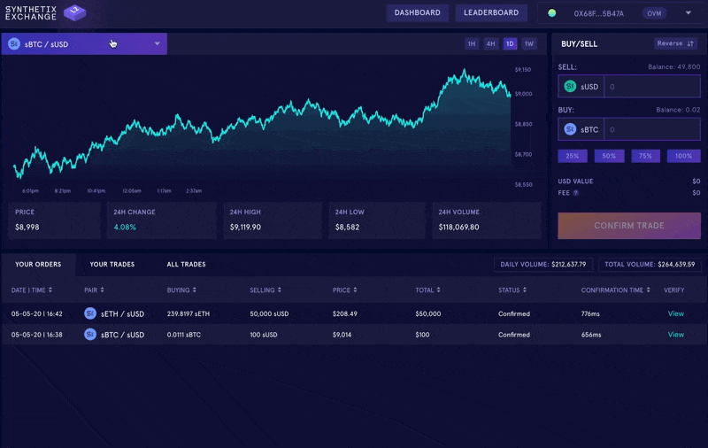Image resolution: width=708 pixels, height=448 pixels.
Task: Select the 4H chart timeframe
Action: [491, 43]
